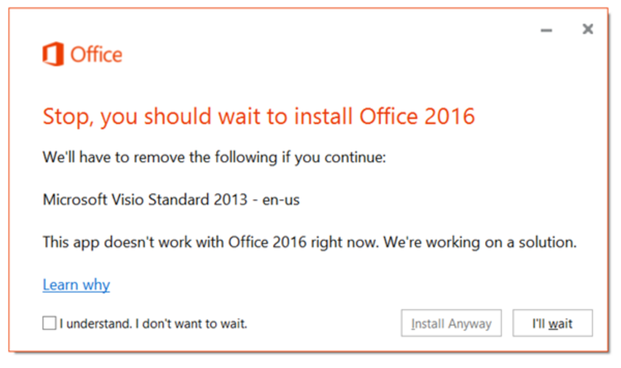Click the orange 'Stop, you should wait' heading
The width and height of the screenshot is (621, 368).
point(258,117)
